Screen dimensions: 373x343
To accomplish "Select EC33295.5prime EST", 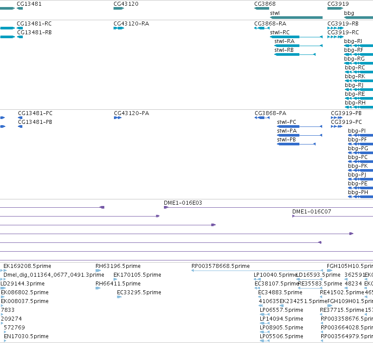I will (139, 292).
